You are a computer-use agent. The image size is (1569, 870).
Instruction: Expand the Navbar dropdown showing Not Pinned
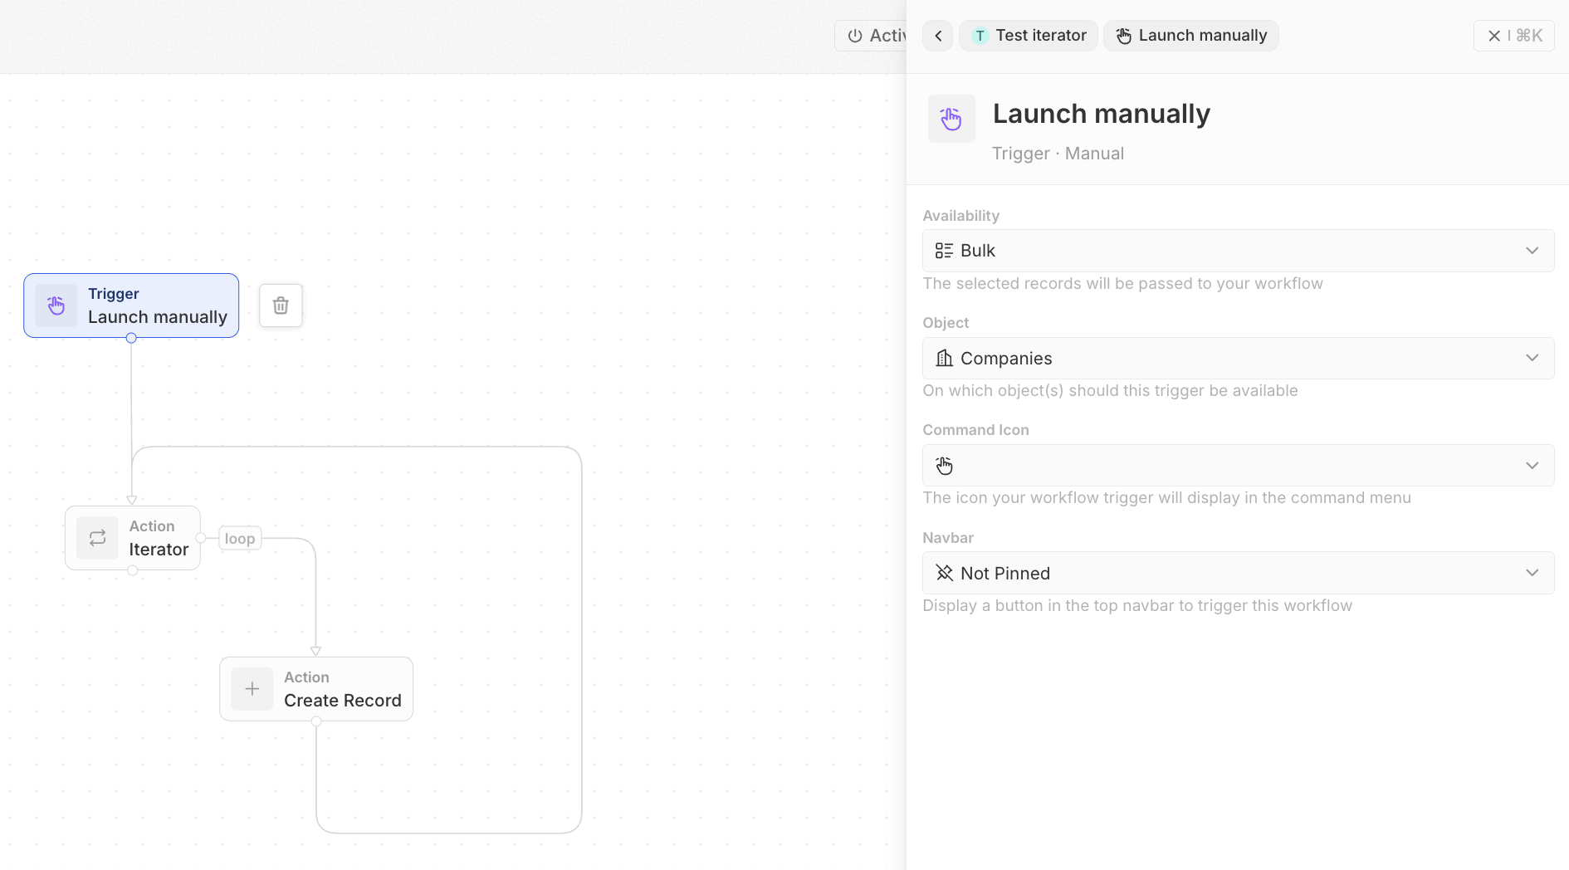pos(1238,573)
